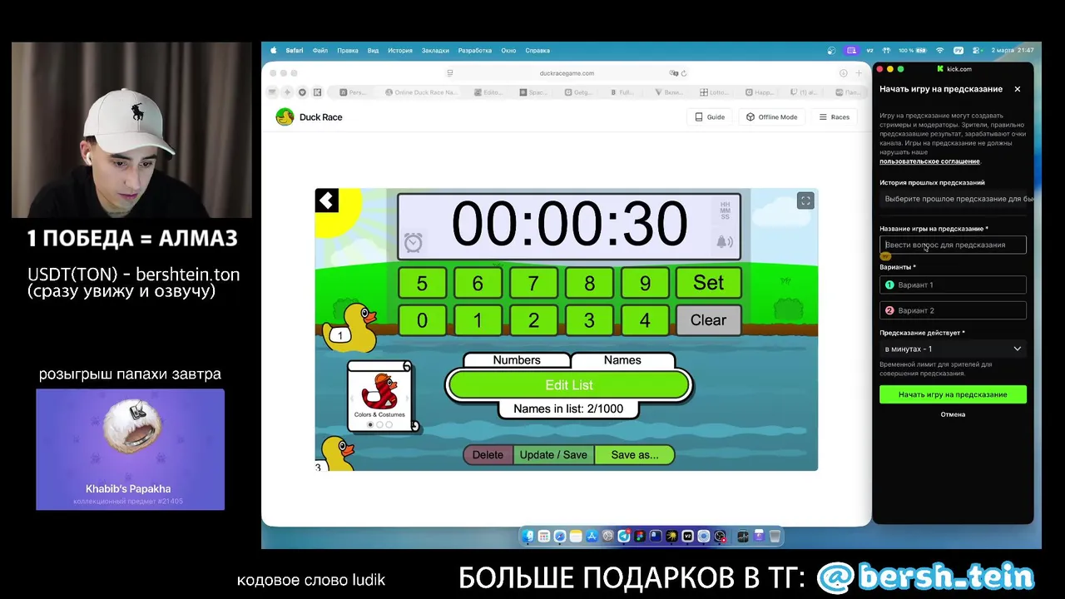Image resolution: width=1065 pixels, height=599 pixels.
Task: Open the Правка menu
Action: click(348, 50)
